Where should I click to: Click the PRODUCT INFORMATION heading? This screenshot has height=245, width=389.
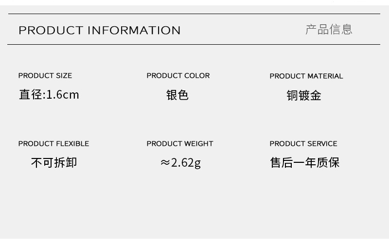[x=100, y=30]
